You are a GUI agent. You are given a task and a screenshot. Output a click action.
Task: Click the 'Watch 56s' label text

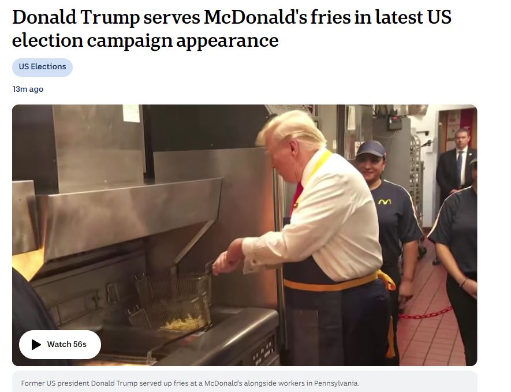pos(67,345)
